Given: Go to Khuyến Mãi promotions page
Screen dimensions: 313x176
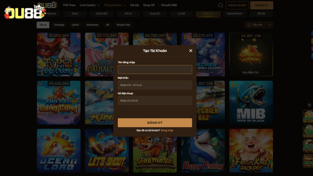Looking at the screenshot, I should (x=169, y=5).
